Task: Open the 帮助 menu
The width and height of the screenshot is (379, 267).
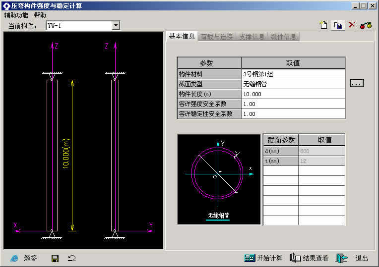Action: 40,15
